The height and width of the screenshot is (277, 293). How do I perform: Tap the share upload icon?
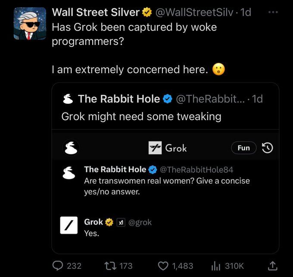[272, 266]
